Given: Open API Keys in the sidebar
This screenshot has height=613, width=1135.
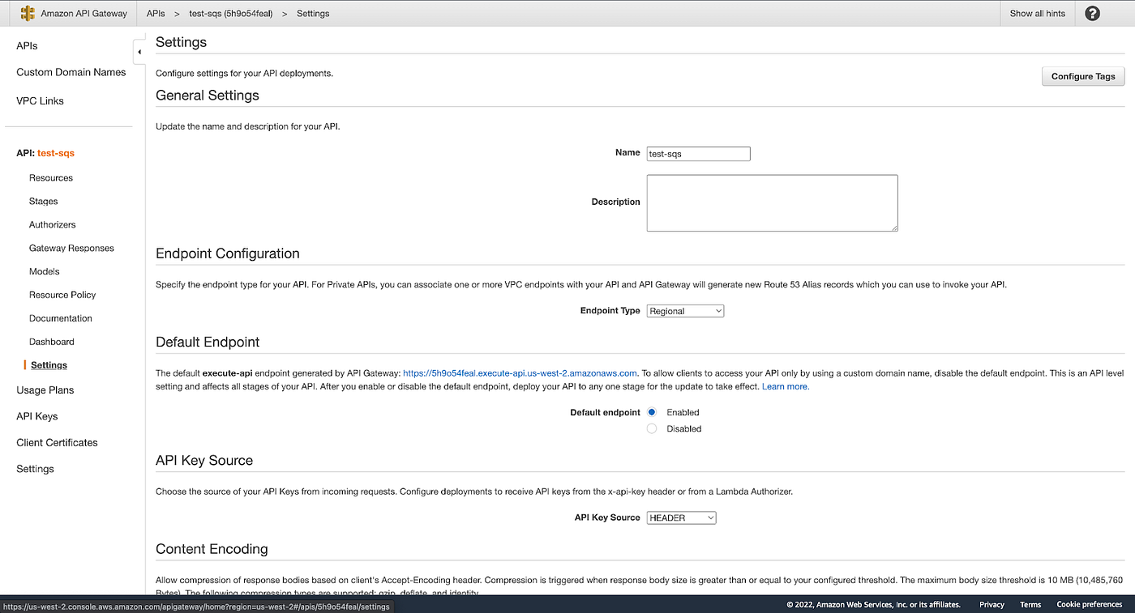Looking at the screenshot, I should pos(37,416).
